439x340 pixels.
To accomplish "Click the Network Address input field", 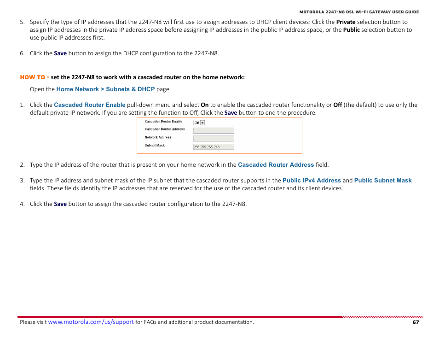I will pyautogui.click(x=214, y=139).
